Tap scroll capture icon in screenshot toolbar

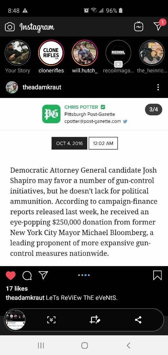[x=51, y=320]
